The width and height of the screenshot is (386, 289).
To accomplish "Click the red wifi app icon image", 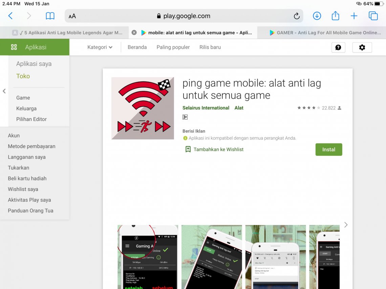I will tap(143, 109).
